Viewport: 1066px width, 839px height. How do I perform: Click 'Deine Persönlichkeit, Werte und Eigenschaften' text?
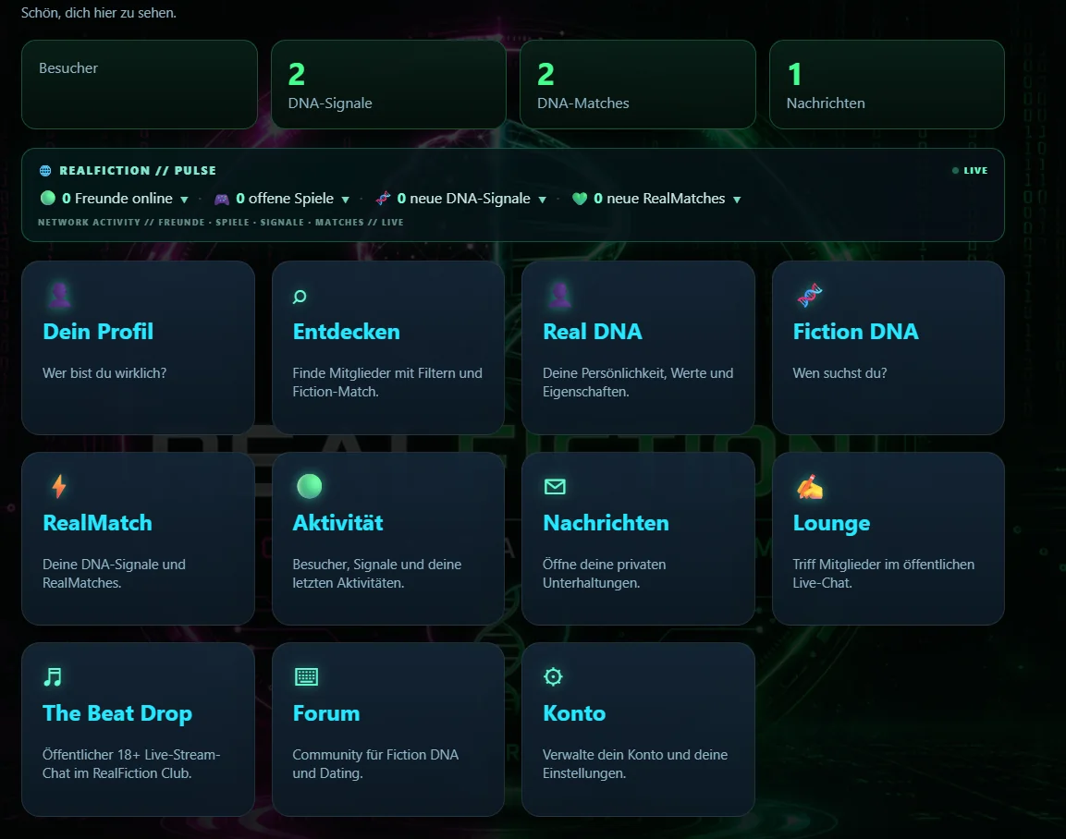(x=638, y=382)
